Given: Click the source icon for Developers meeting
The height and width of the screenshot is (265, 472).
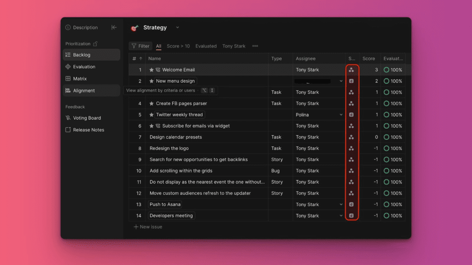Looking at the screenshot, I should [351, 216].
